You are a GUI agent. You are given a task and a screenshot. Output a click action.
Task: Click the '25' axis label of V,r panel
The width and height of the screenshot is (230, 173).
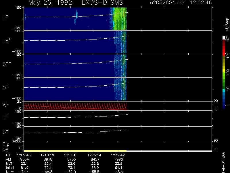coord(20,101)
